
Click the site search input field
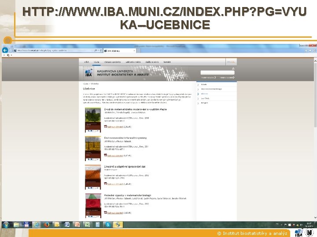tap(217, 72)
